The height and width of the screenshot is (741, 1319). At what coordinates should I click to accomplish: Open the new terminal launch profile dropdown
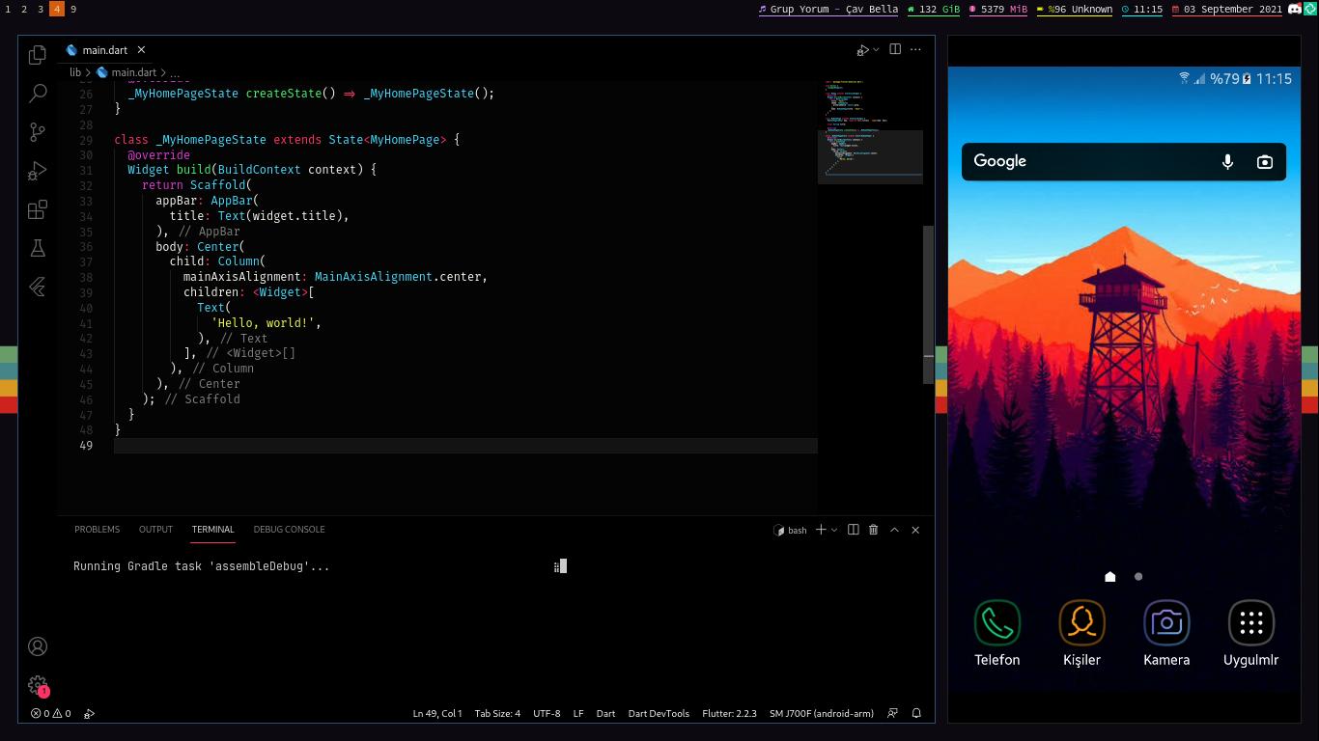coord(834,530)
